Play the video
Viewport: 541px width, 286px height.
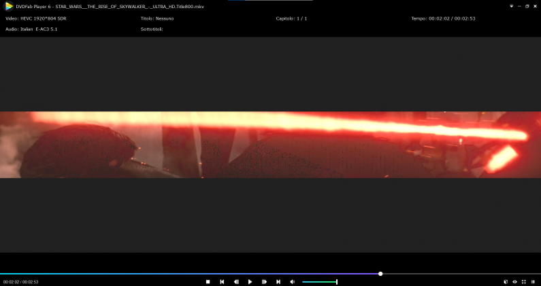click(250, 282)
